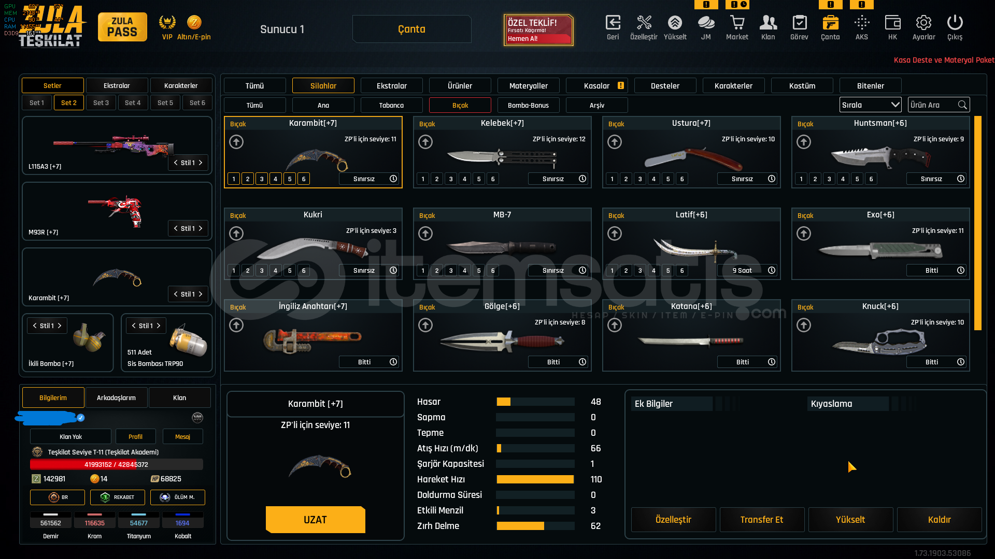The image size is (995, 559).
Task: Click the orange inventory scrollbar
Action: [978, 223]
